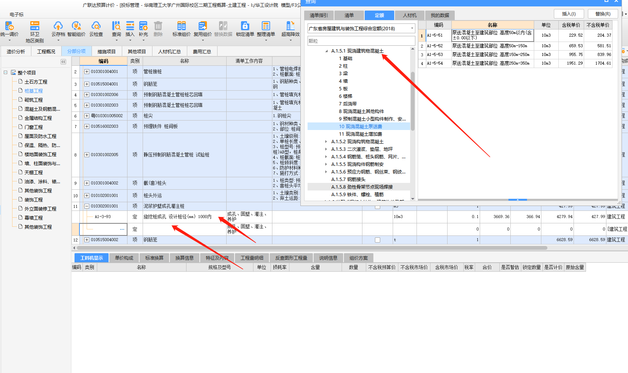
Task: Collapse the 整个项目 tree root
Action: 6,72
